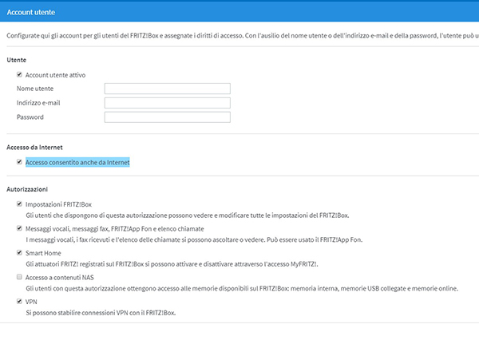Click into the Password input field
The width and height of the screenshot is (479, 344).
[168, 117]
